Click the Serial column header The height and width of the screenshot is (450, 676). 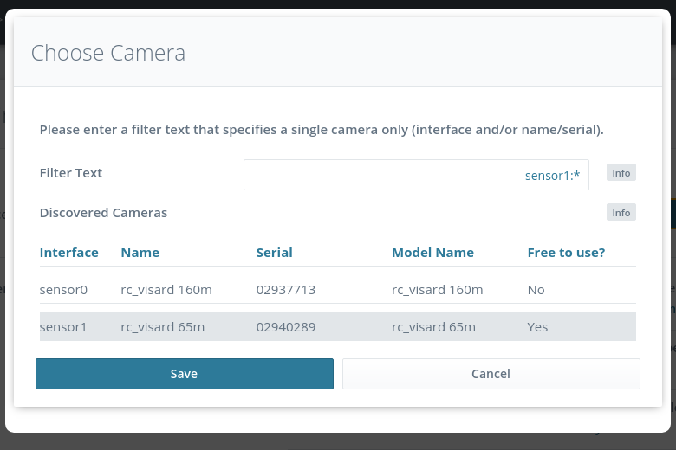click(274, 253)
